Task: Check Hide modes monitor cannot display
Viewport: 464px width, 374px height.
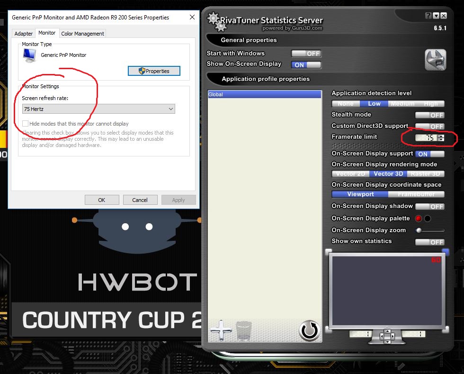Action: [x=26, y=124]
